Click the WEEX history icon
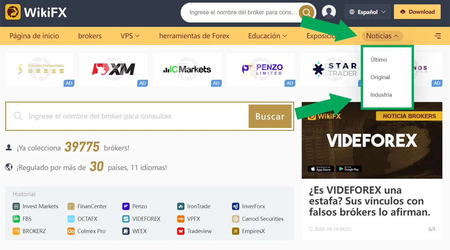450x250 pixels. (126, 231)
